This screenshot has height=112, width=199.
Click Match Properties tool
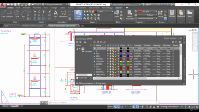130,15
